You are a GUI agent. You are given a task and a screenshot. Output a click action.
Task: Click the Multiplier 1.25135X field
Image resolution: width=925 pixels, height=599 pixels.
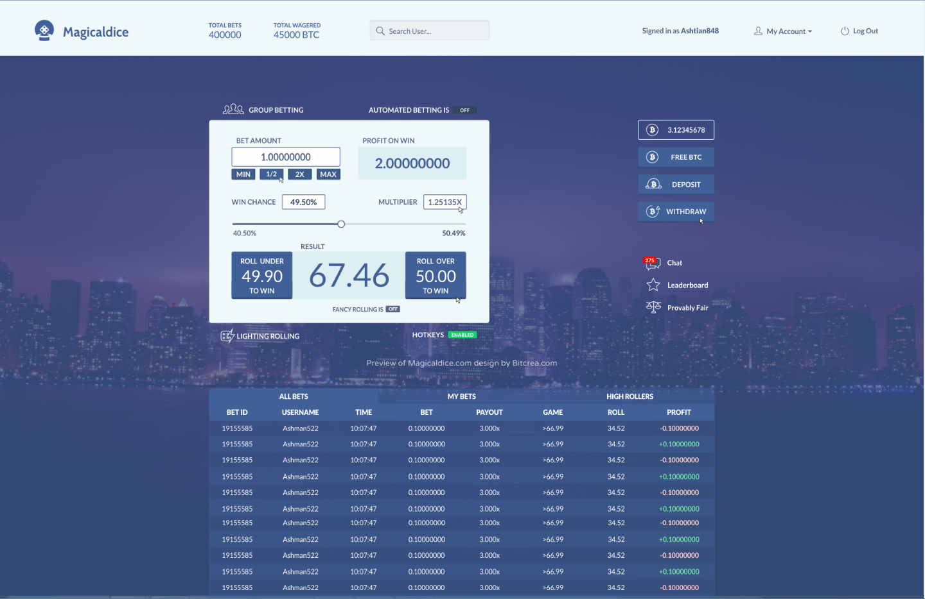click(x=445, y=202)
